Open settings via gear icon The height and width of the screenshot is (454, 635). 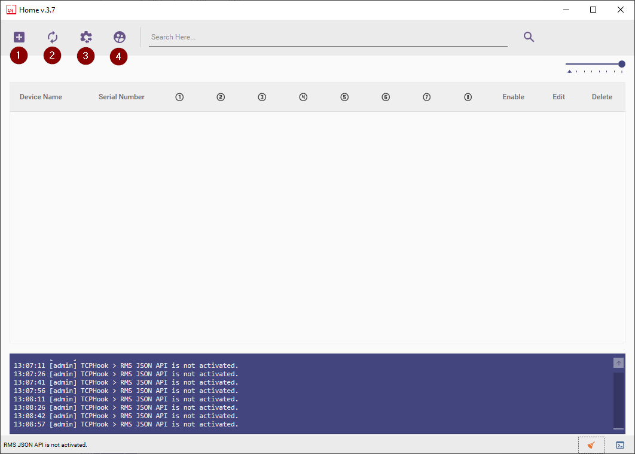[x=86, y=37]
